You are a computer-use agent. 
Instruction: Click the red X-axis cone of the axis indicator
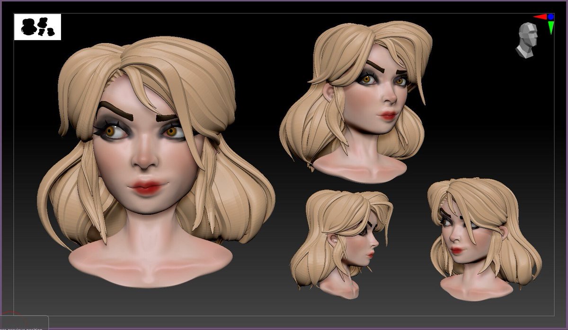point(540,17)
